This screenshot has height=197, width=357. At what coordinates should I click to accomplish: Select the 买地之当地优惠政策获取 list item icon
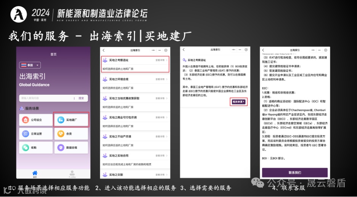pyautogui.click(x=105, y=98)
